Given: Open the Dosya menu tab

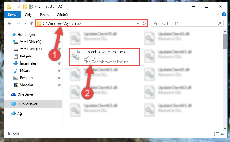Looking at the screenshot, I should [x=12, y=15].
